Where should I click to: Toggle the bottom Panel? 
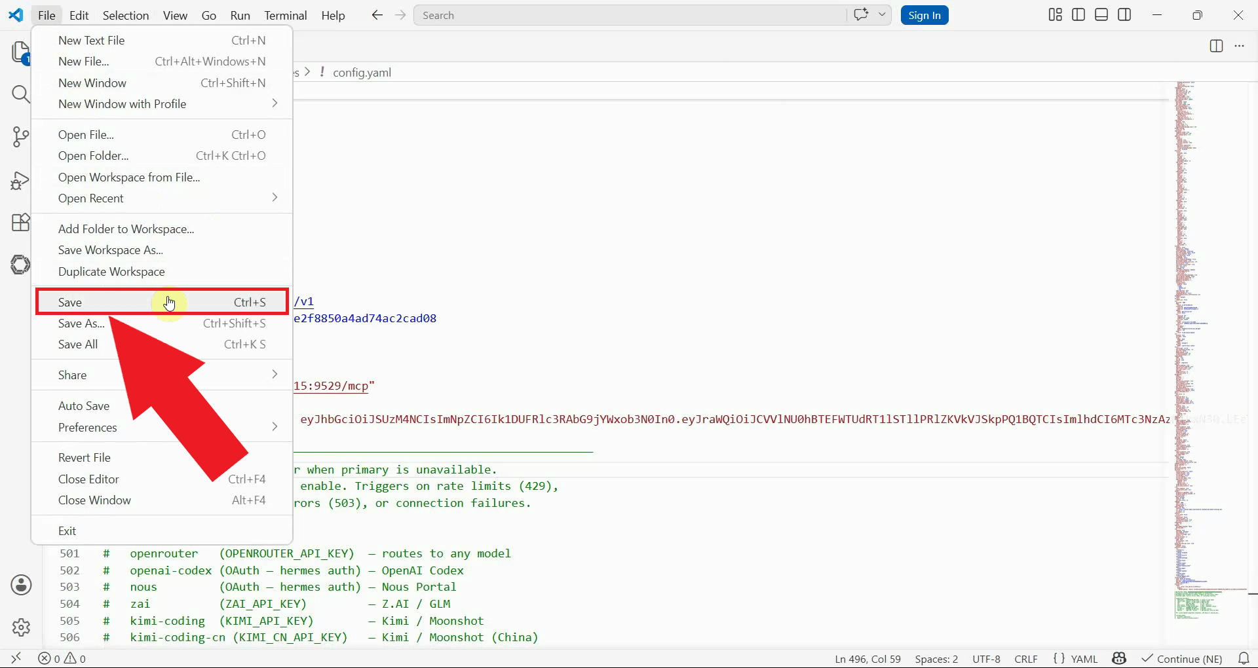pos(1101,15)
